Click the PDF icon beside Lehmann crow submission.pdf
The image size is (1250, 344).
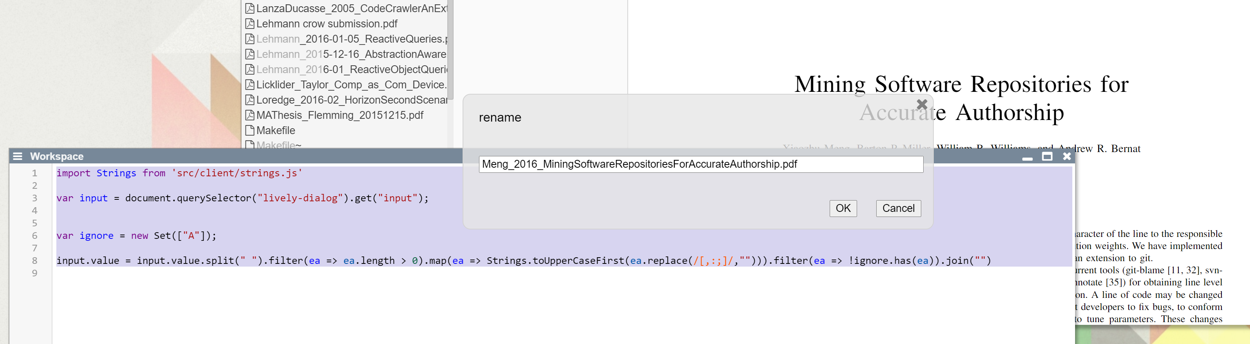(x=249, y=24)
